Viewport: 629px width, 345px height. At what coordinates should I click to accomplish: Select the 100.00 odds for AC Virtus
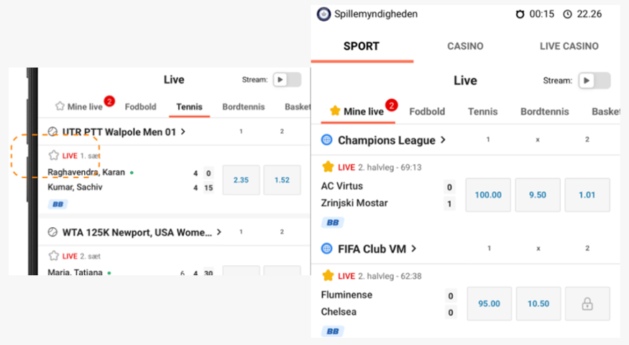pos(488,195)
